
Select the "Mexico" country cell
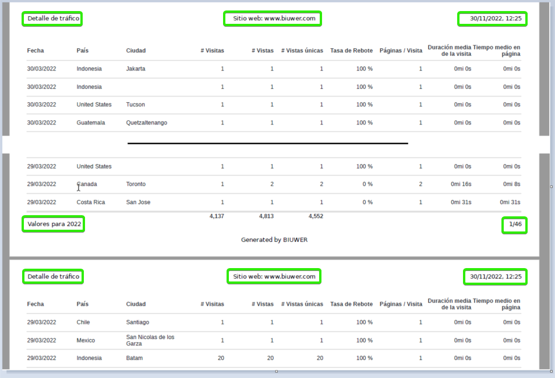coord(86,340)
